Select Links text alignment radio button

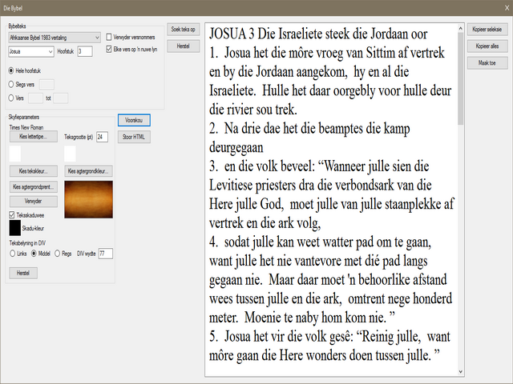13,254
